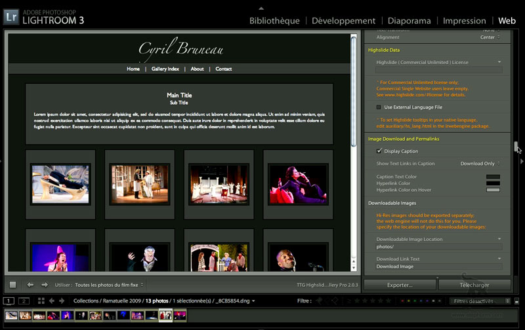Viewport: 525px width, 330px height.
Task: Switch to the Diaporama module
Action: [409, 21]
